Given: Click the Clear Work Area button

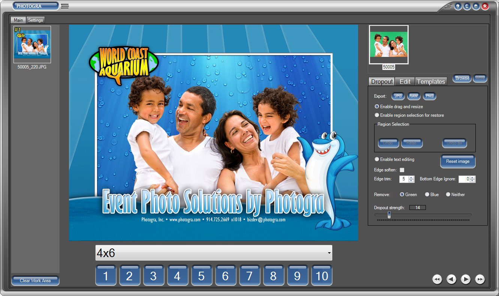Looking at the screenshot, I should click(35, 281).
